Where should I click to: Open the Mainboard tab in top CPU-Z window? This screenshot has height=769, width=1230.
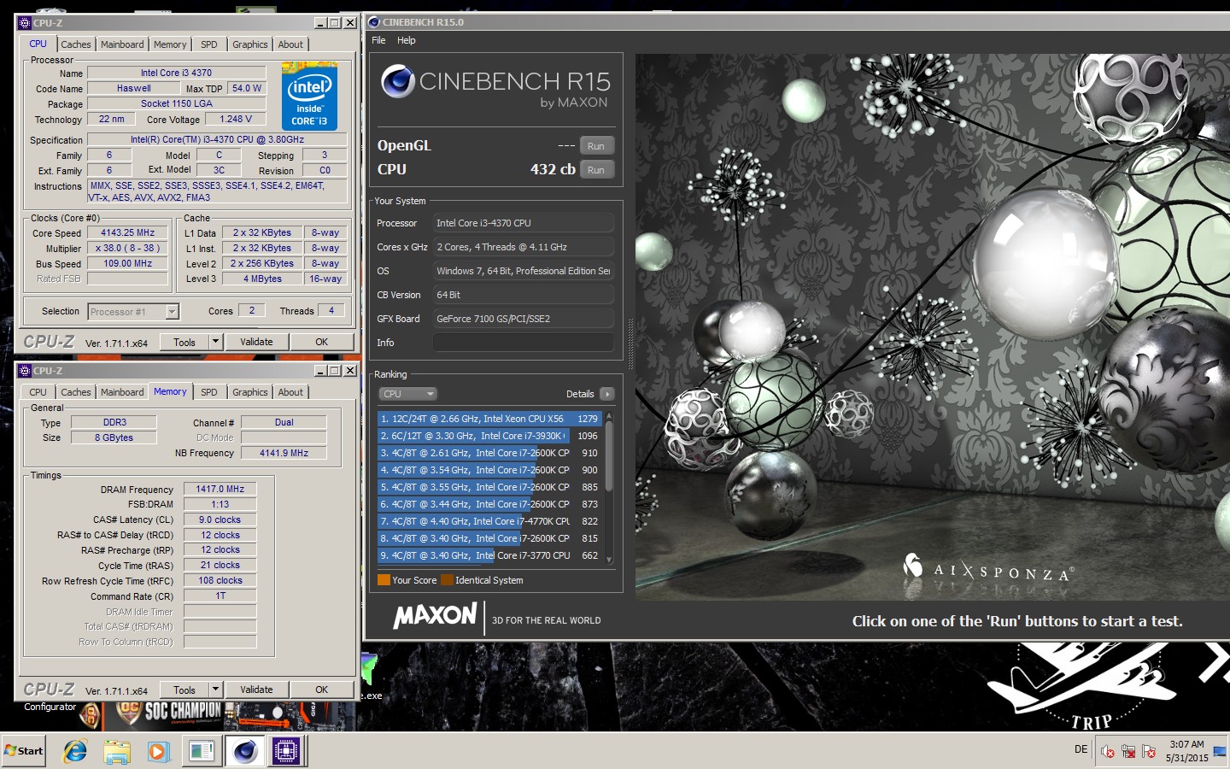(x=122, y=44)
